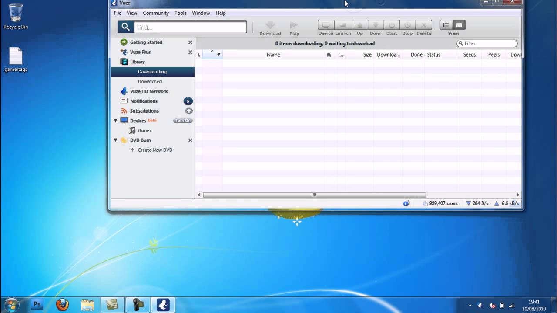Open Vuze HD Network

point(148,91)
